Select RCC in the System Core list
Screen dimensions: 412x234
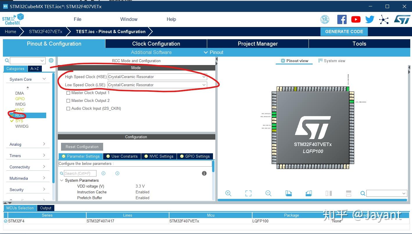pos(19,115)
